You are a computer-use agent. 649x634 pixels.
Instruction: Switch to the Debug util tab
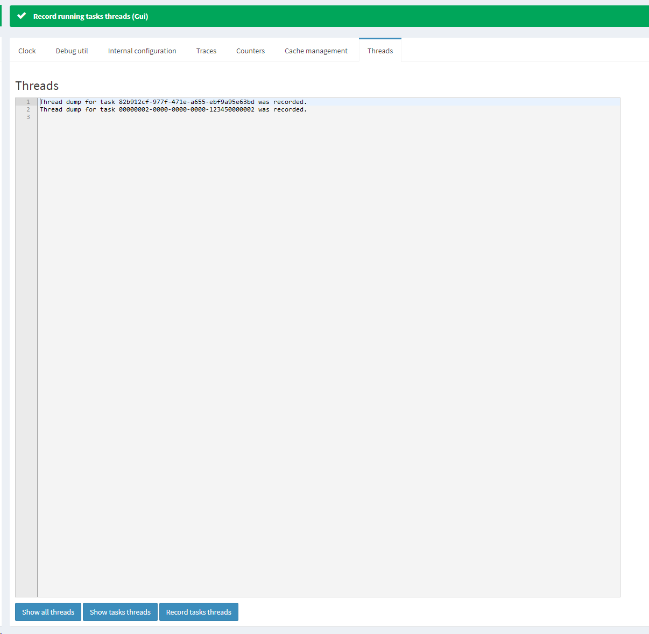coord(72,51)
